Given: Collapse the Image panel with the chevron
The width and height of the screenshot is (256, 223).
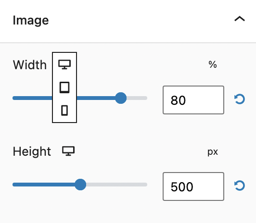Looking at the screenshot, I should tap(240, 19).
